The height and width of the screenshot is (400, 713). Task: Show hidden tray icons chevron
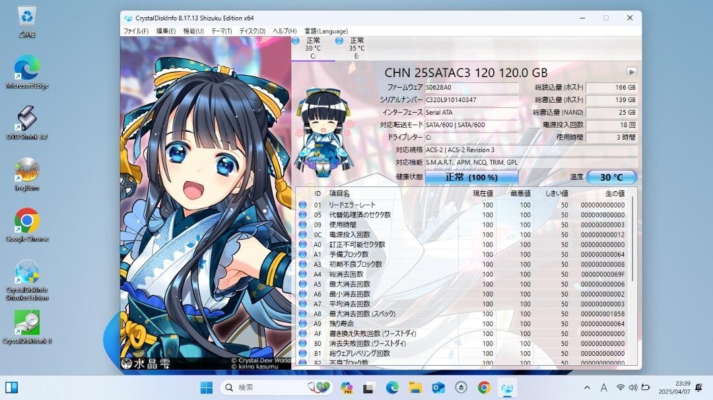point(587,387)
